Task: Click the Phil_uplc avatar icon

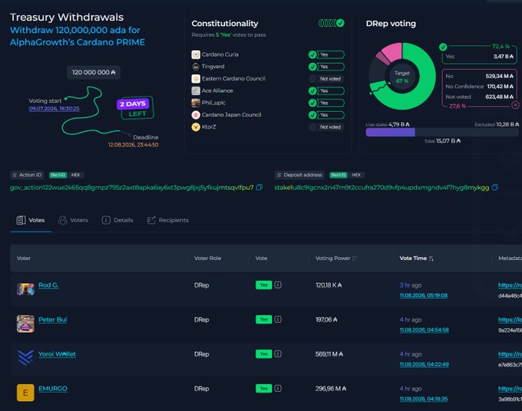Action: 196,103
